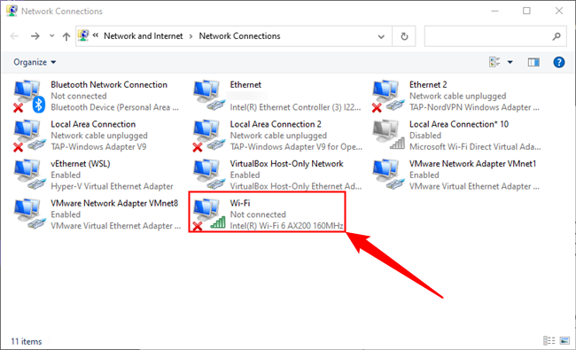Click the Forward navigation arrow

coord(35,36)
